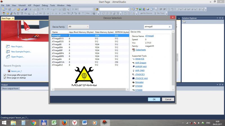Open the Debug menu
Screen dimensions: 225x126
click(x=45, y=5)
